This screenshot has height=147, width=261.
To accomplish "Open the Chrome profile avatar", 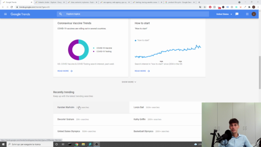I will 254,7.
